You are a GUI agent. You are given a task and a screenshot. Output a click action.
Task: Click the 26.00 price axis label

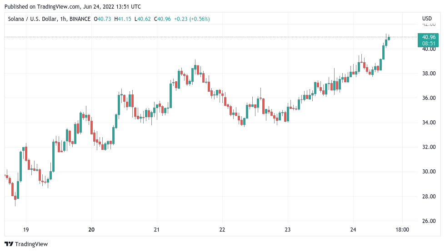[429, 221]
